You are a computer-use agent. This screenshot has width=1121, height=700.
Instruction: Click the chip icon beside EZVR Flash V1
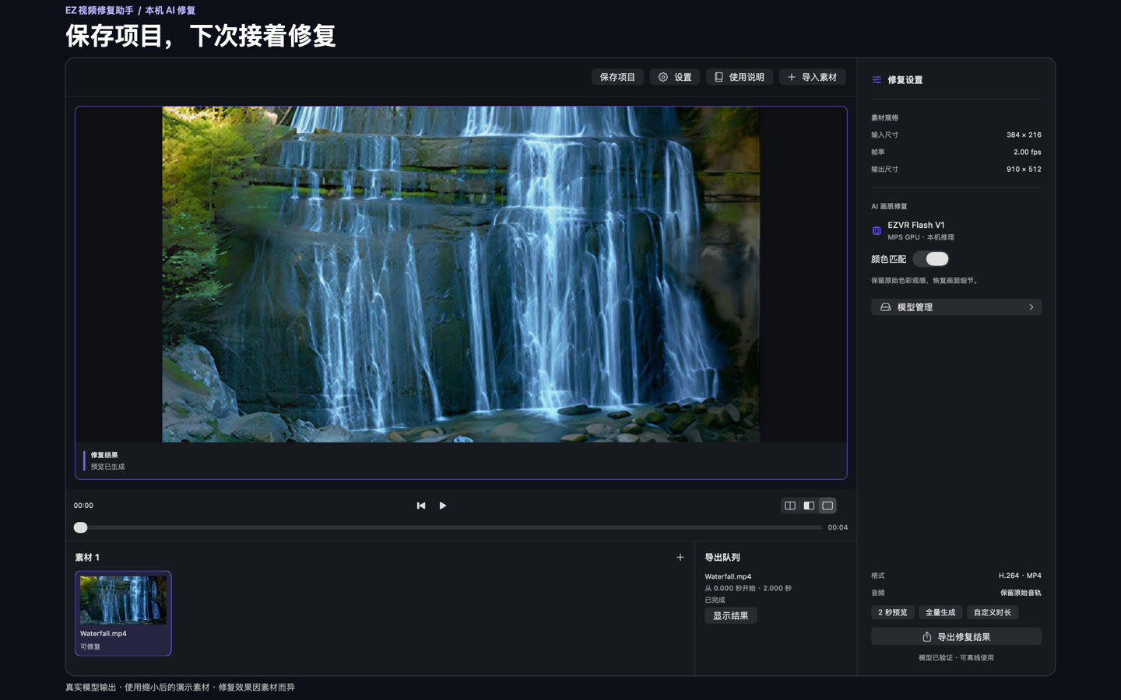[877, 231]
